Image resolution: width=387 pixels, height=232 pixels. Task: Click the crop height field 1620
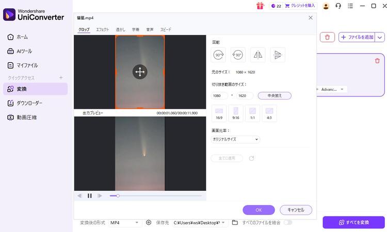245,96
